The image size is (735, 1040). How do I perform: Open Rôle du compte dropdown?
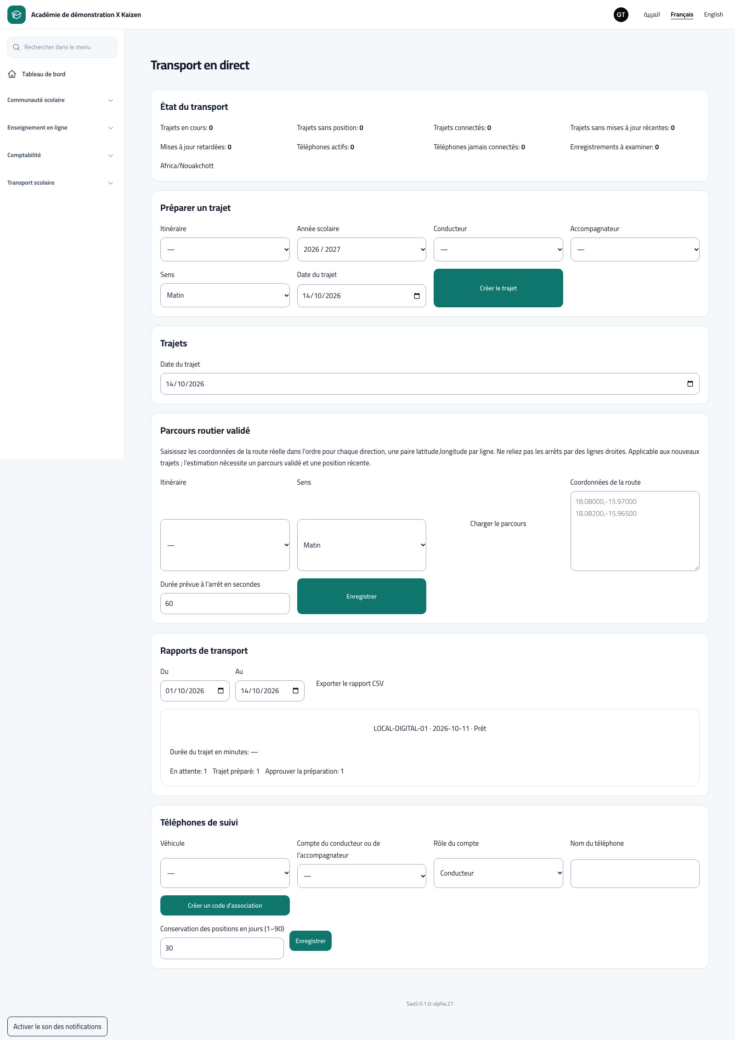pos(498,873)
